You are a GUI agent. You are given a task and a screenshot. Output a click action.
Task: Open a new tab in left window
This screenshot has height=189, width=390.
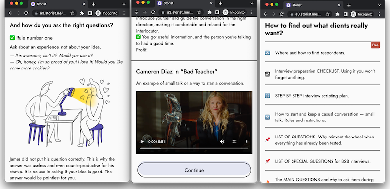click(x=93, y=4)
